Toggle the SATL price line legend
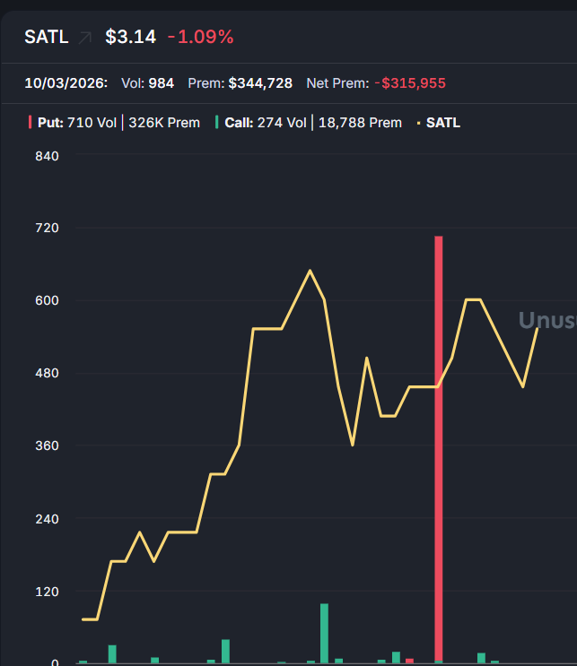577x666 pixels. (x=439, y=123)
